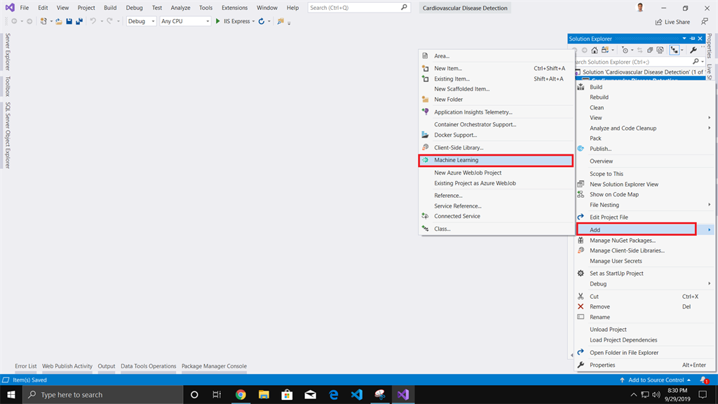The height and width of the screenshot is (404, 718).
Task: Click Add to Source Control
Action: [x=655, y=379]
